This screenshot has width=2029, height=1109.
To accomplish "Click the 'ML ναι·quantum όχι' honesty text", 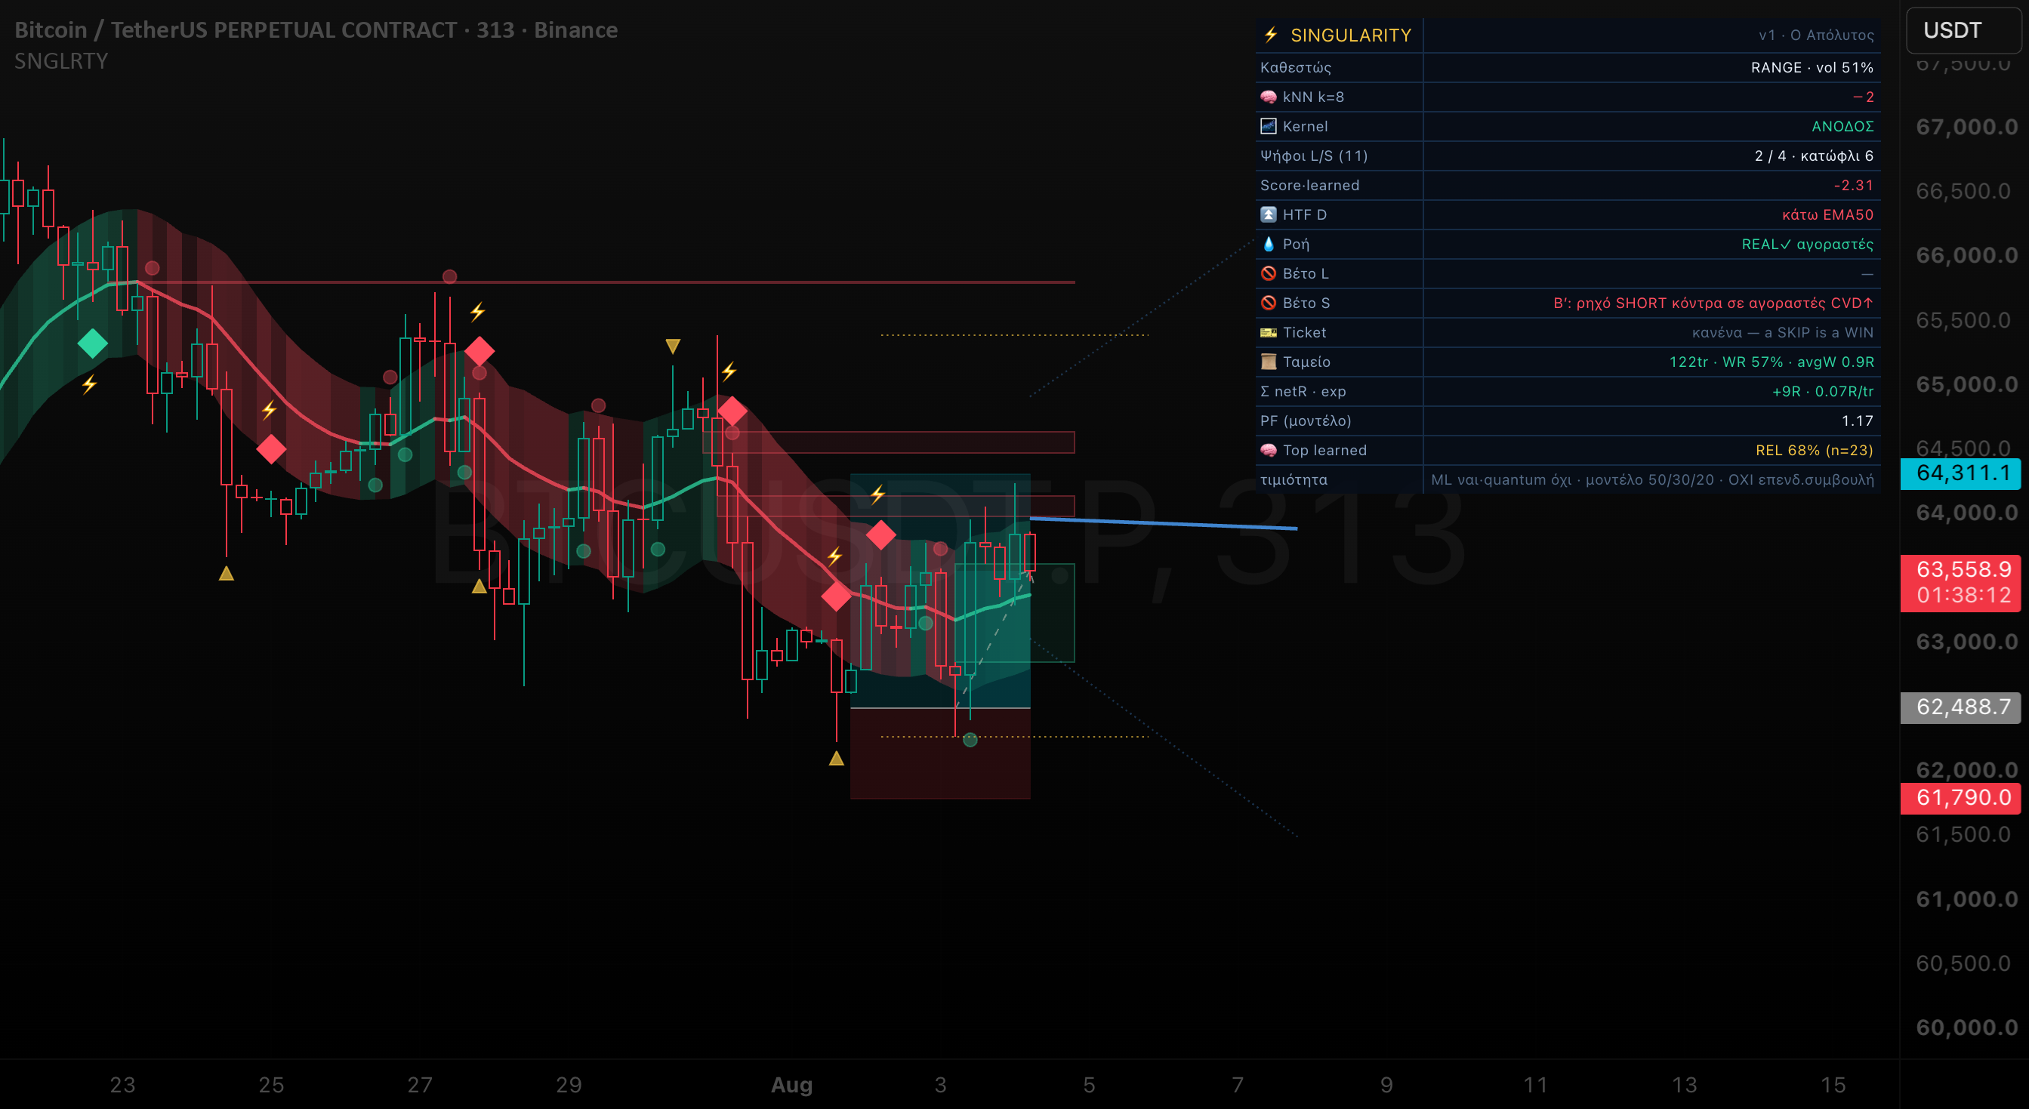I will coord(1500,480).
